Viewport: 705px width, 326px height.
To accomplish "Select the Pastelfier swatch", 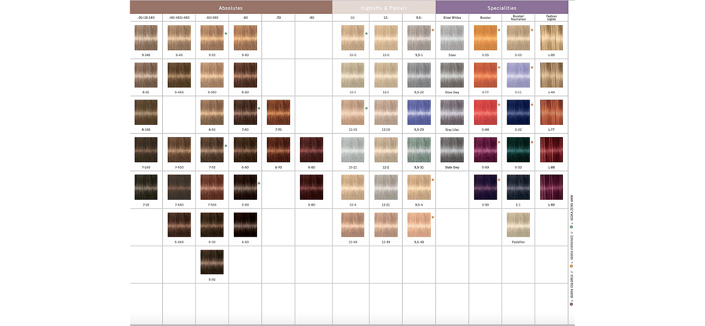I will tap(518, 225).
